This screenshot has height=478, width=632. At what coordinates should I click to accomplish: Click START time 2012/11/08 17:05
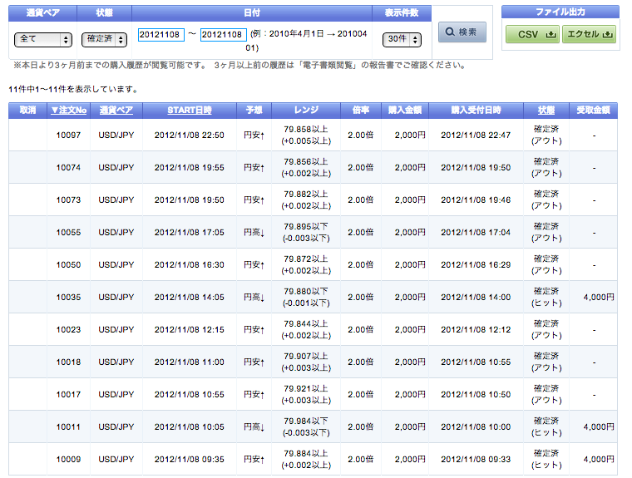click(x=189, y=233)
